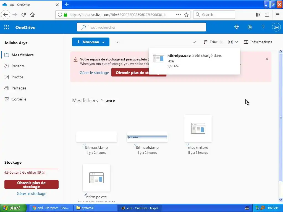
Task: Dismiss the storage warning banner
Action: coord(267,59)
